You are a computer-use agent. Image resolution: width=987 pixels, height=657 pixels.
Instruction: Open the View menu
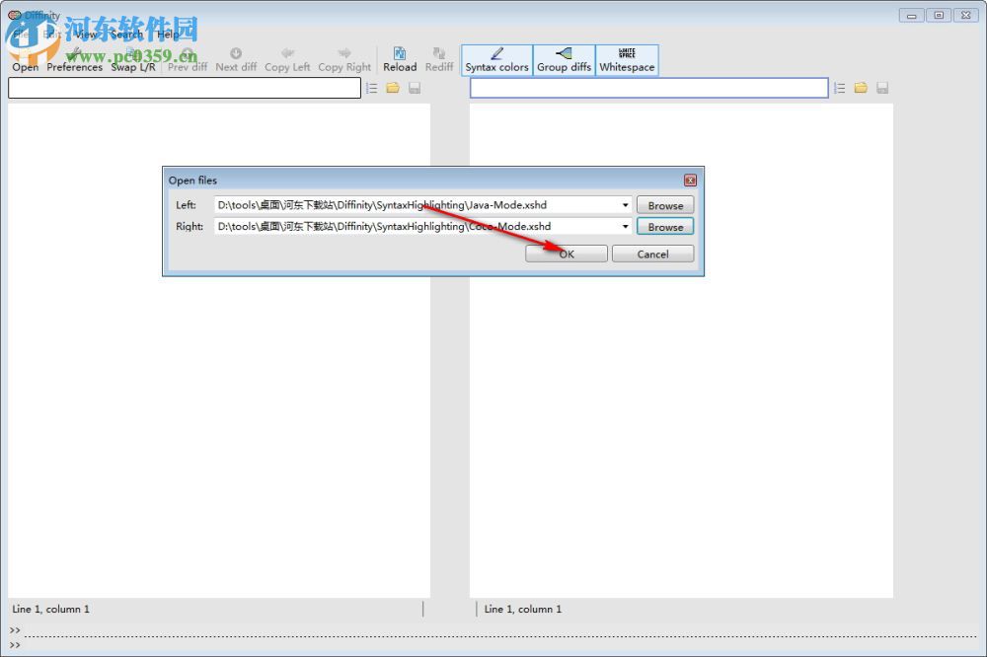point(86,35)
